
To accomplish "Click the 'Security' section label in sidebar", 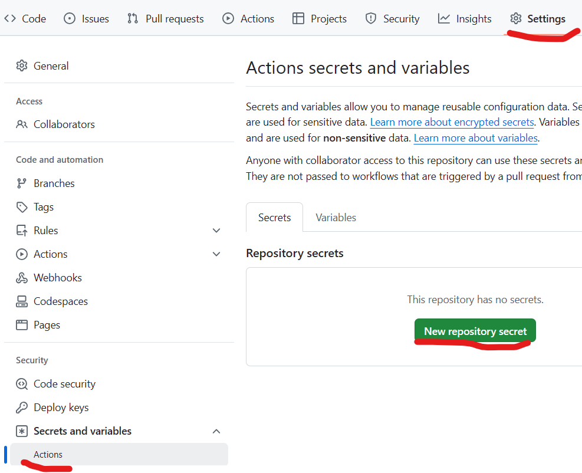I will (x=32, y=360).
